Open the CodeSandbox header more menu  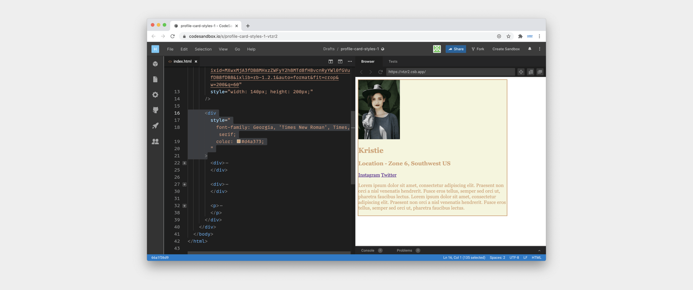coord(540,49)
